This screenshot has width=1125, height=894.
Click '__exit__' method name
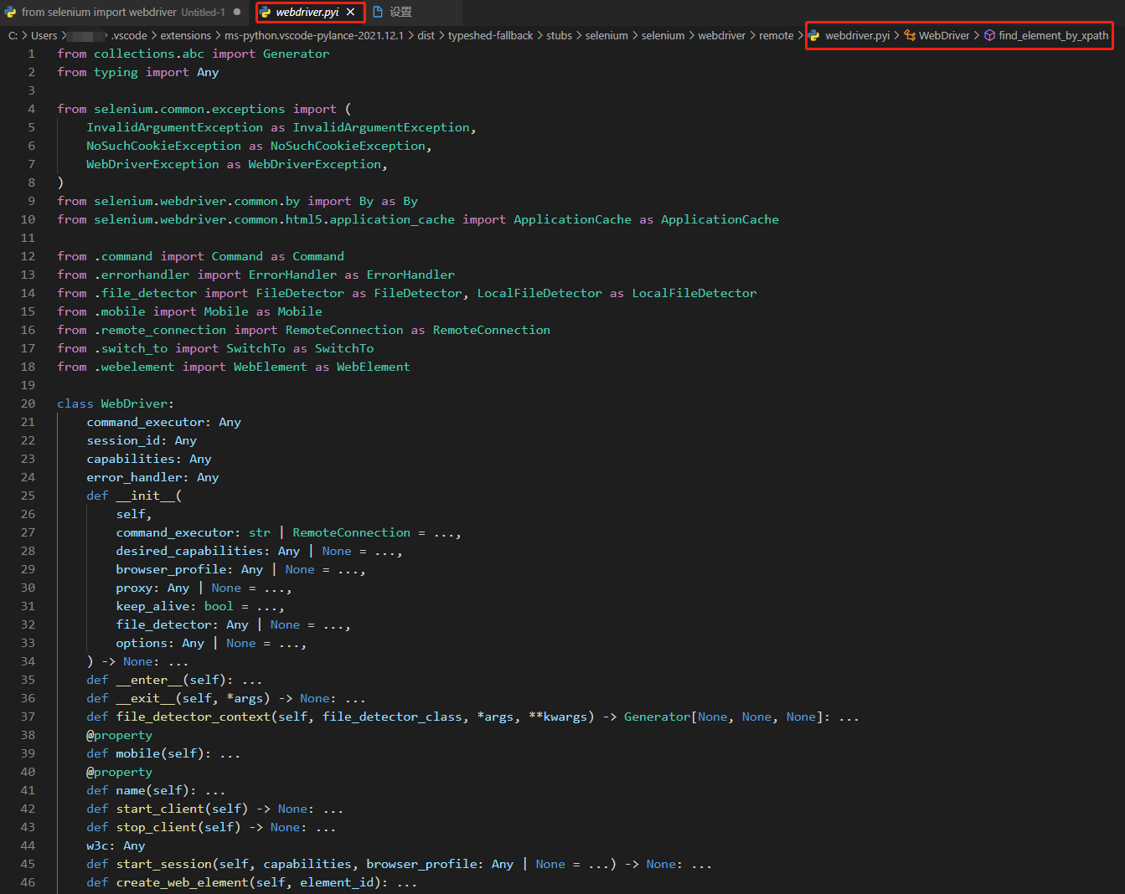click(146, 698)
